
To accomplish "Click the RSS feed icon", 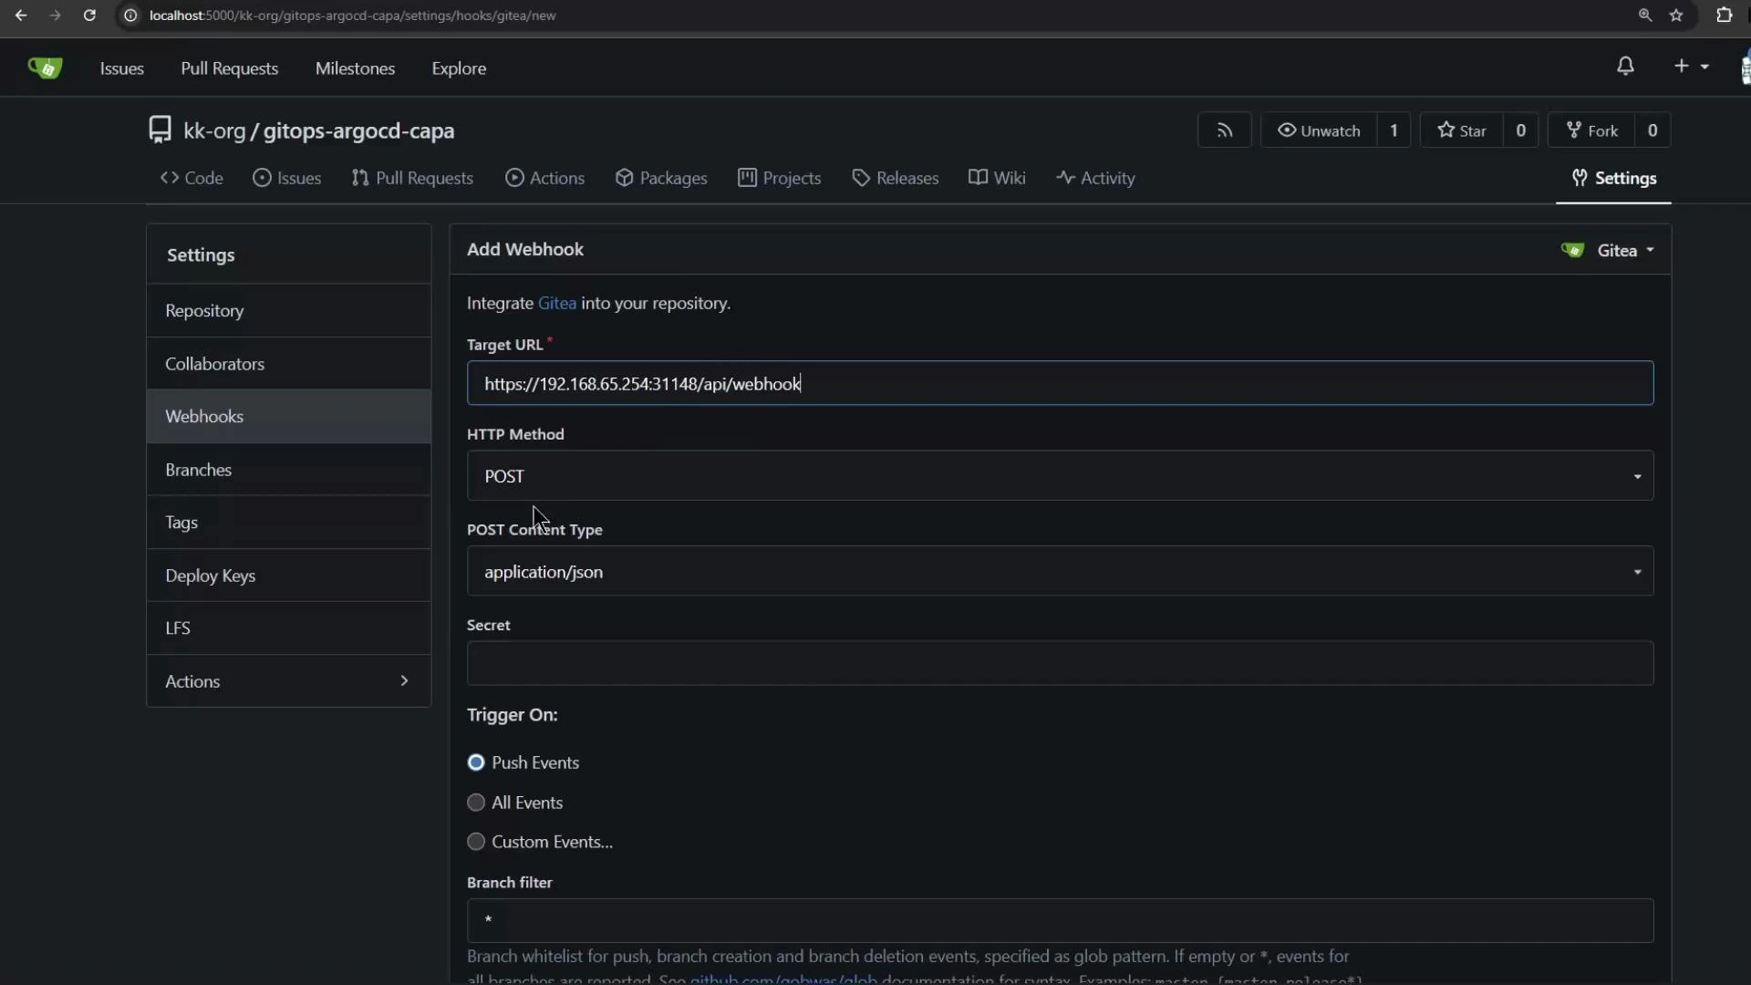I will pyautogui.click(x=1224, y=130).
